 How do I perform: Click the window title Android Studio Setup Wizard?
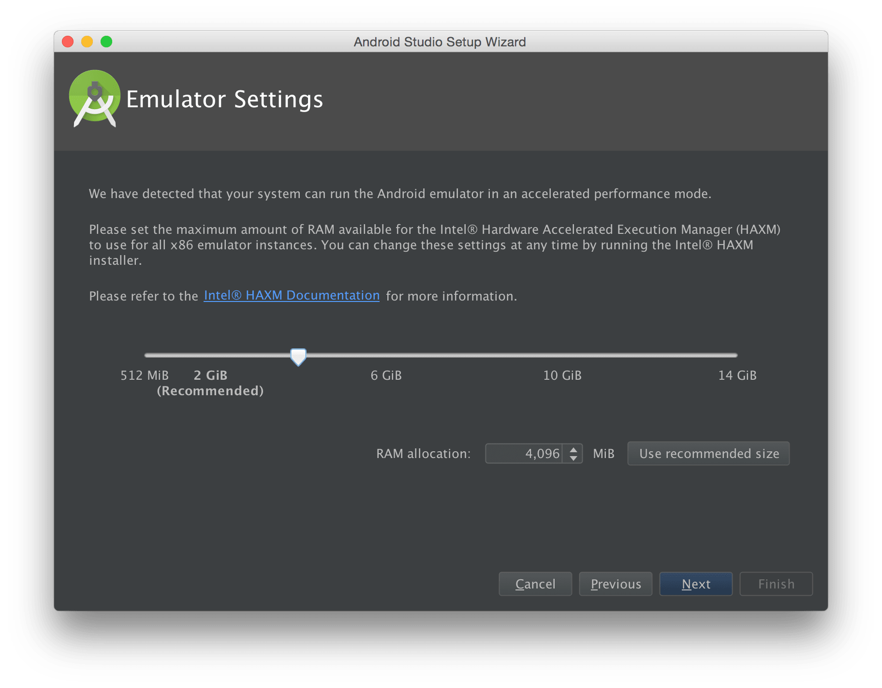point(440,42)
